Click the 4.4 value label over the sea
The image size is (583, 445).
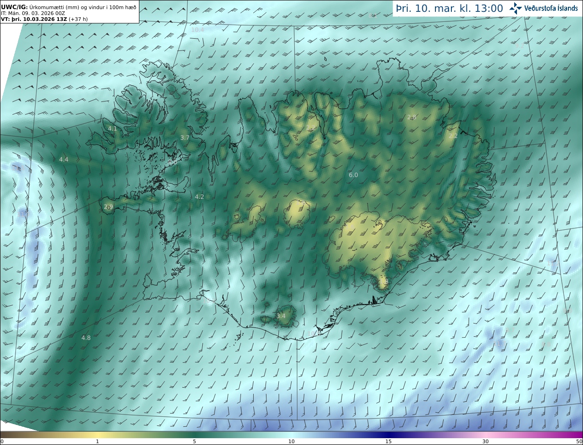click(64, 160)
